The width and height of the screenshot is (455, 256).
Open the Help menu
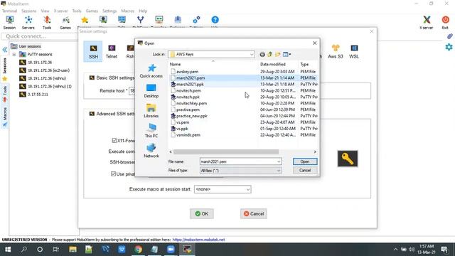(x=143, y=11)
